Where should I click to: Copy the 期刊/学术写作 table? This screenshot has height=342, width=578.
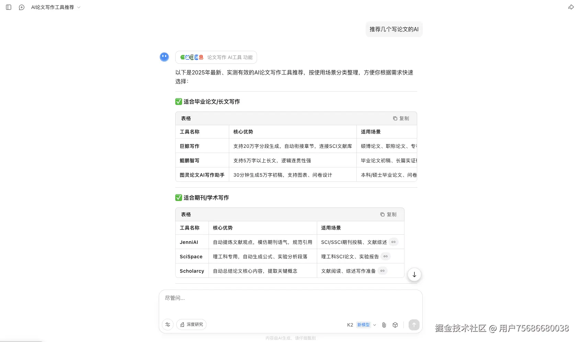click(x=388, y=214)
